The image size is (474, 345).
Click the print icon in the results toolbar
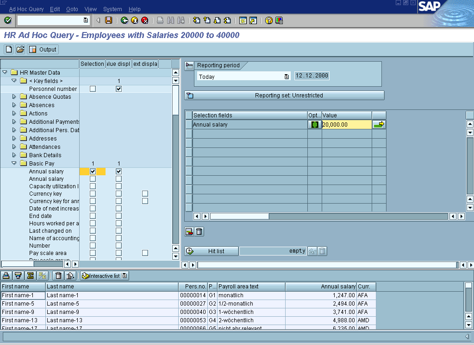(x=6, y=275)
